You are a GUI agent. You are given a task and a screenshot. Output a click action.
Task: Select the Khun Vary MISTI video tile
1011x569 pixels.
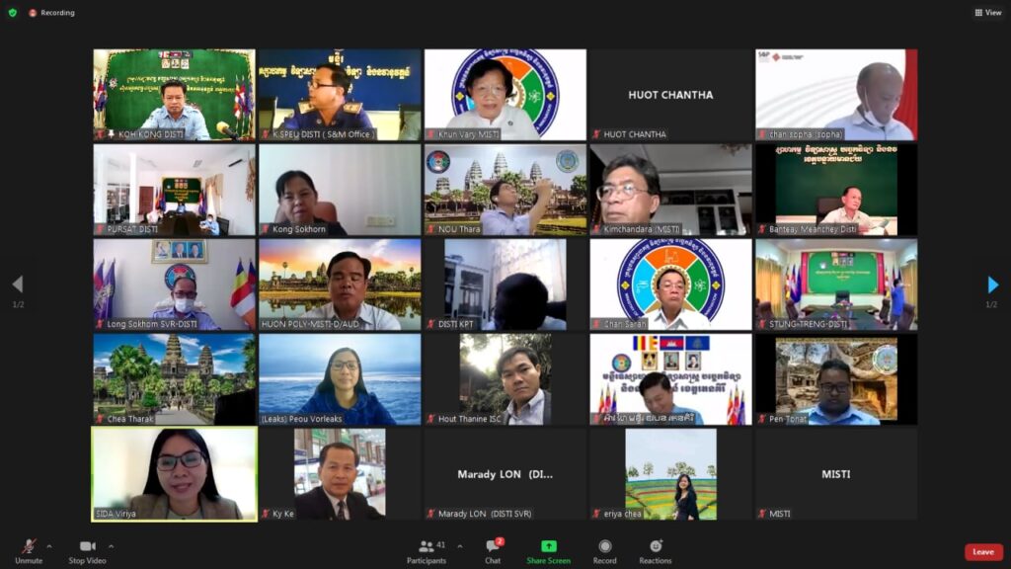click(x=505, y=95)
